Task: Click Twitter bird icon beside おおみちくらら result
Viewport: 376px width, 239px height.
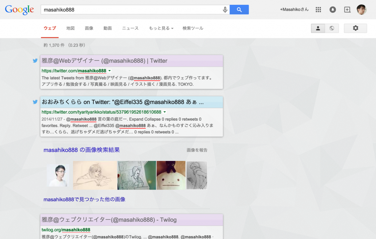Action: click(x=35, y=102)
